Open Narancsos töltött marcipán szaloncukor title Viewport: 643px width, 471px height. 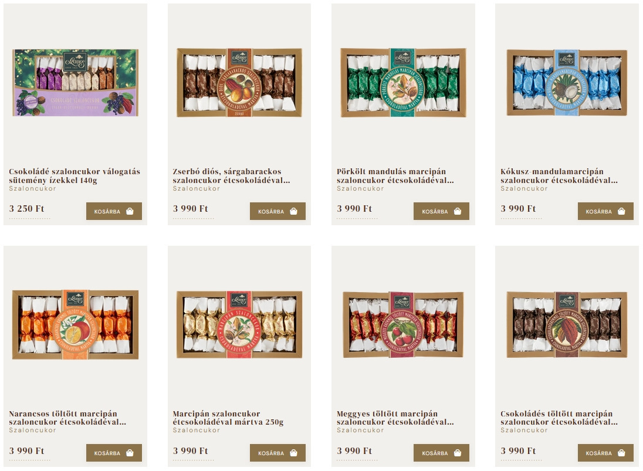67,418
